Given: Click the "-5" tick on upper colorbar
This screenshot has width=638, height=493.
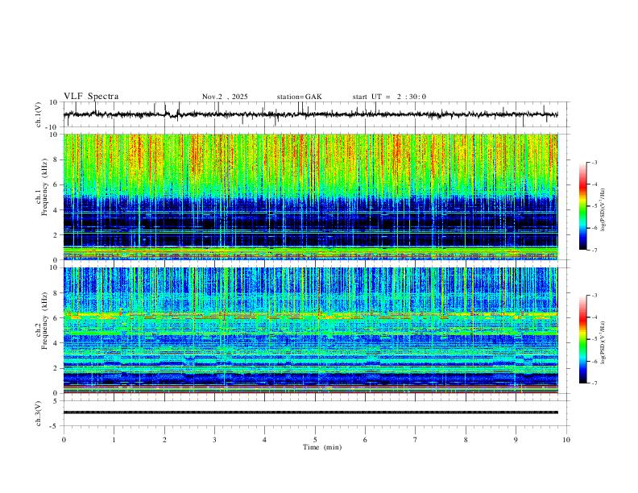Looking at the screenshot, I should point(594,206).
